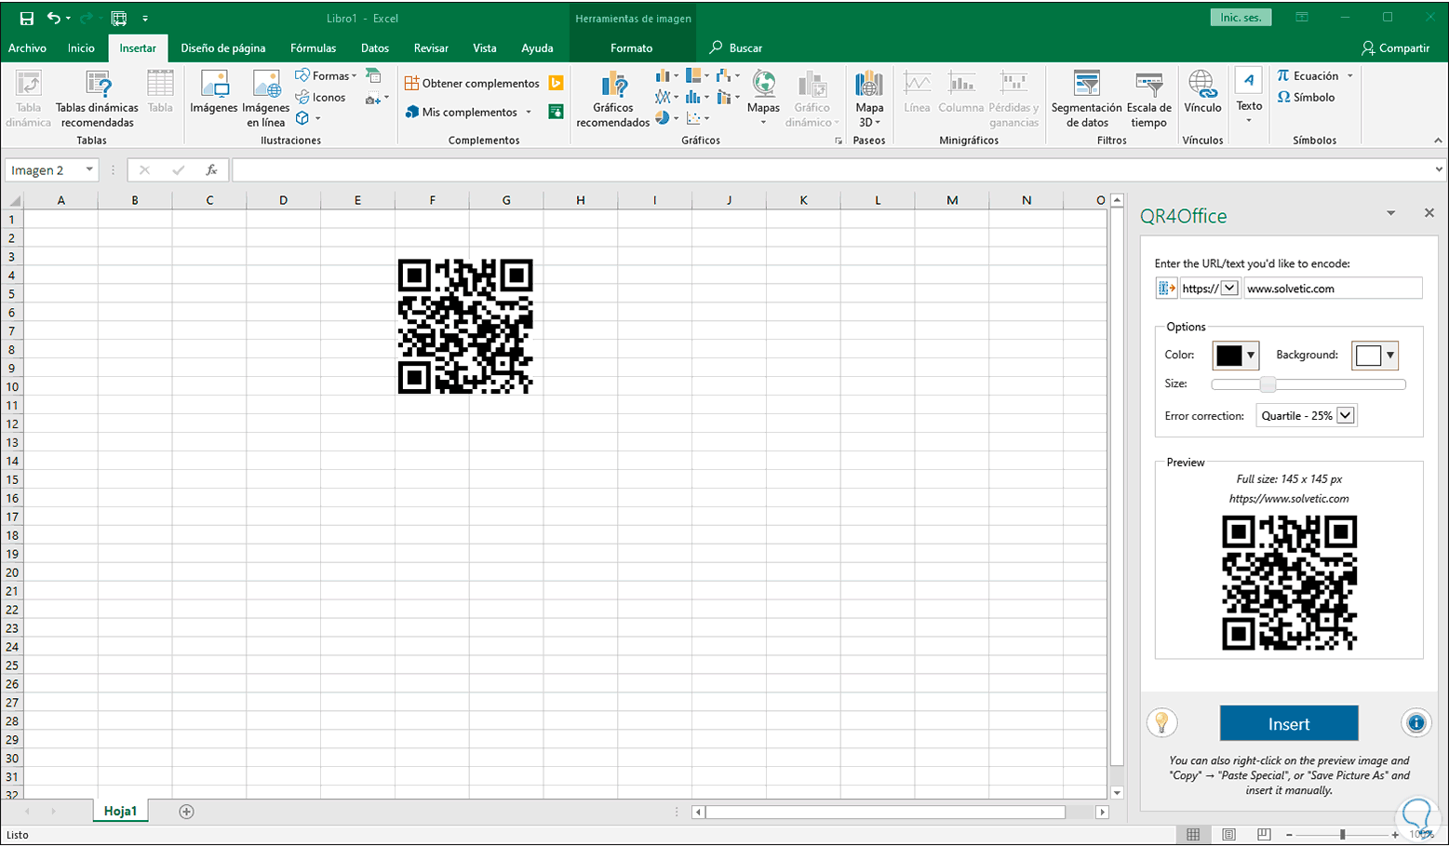Insert a SmartArt graphic
1449x847 pixels.
point(373,75)
